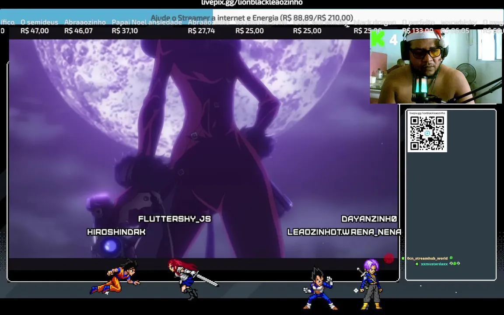Screen dimensions: 504x315
Task: Click the anime video silhouette in the main frame
Action: (x=203, y=148)
